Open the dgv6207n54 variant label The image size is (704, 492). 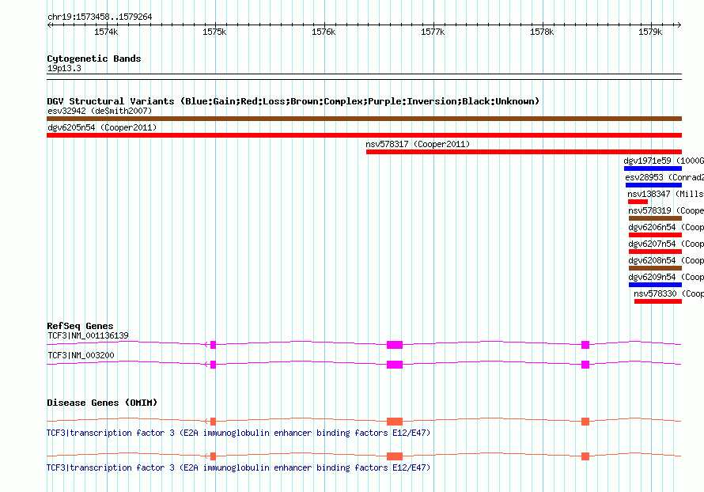pos(666,244)
